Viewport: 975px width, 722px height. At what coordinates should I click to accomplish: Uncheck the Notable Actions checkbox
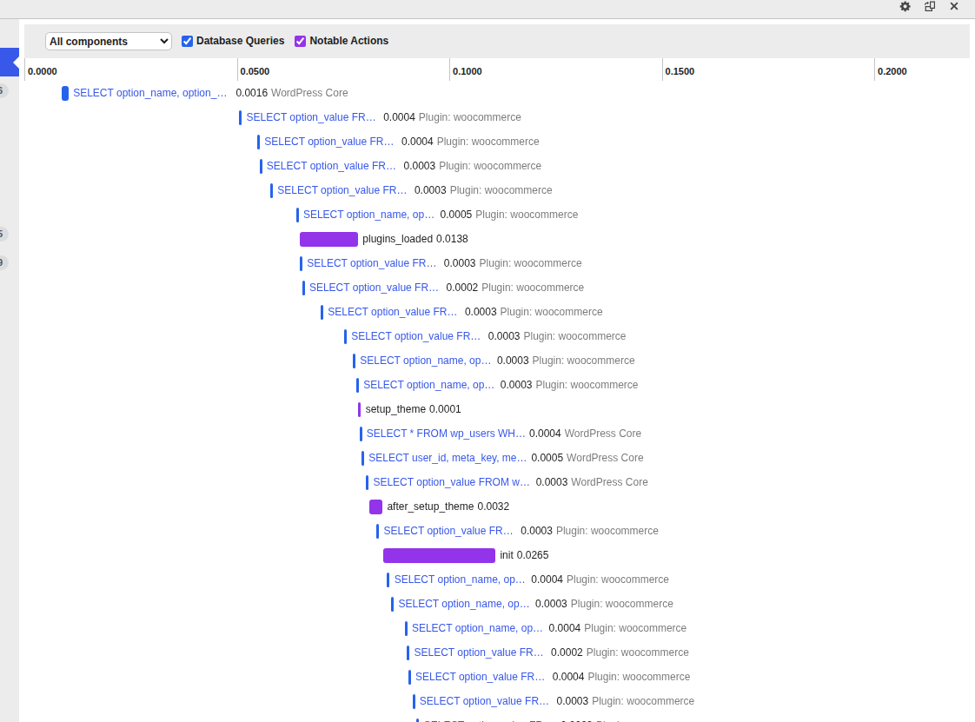(301, 41)
